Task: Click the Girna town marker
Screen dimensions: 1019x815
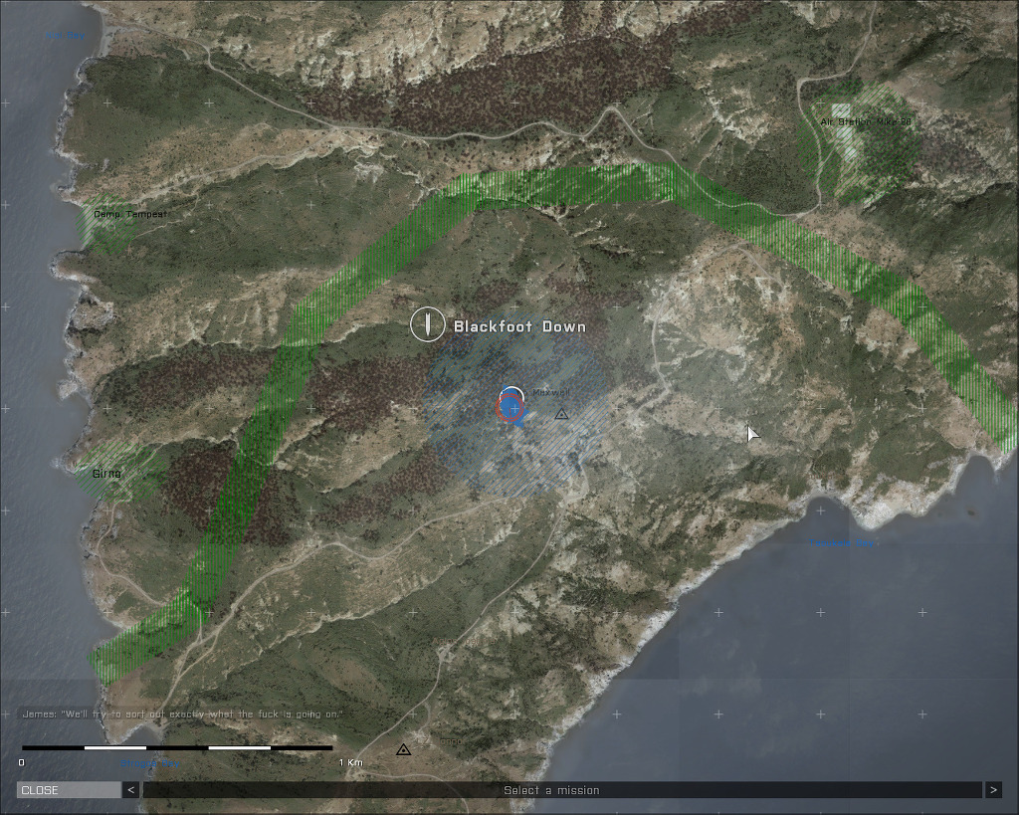Action: tap(106, 474)
